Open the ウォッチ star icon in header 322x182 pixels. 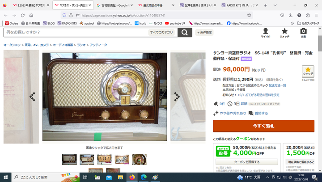pyautogui.click(x=284, y=33)
